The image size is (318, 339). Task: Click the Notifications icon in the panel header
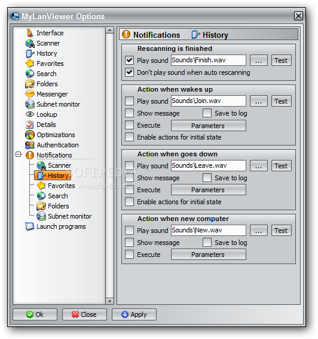126,34
